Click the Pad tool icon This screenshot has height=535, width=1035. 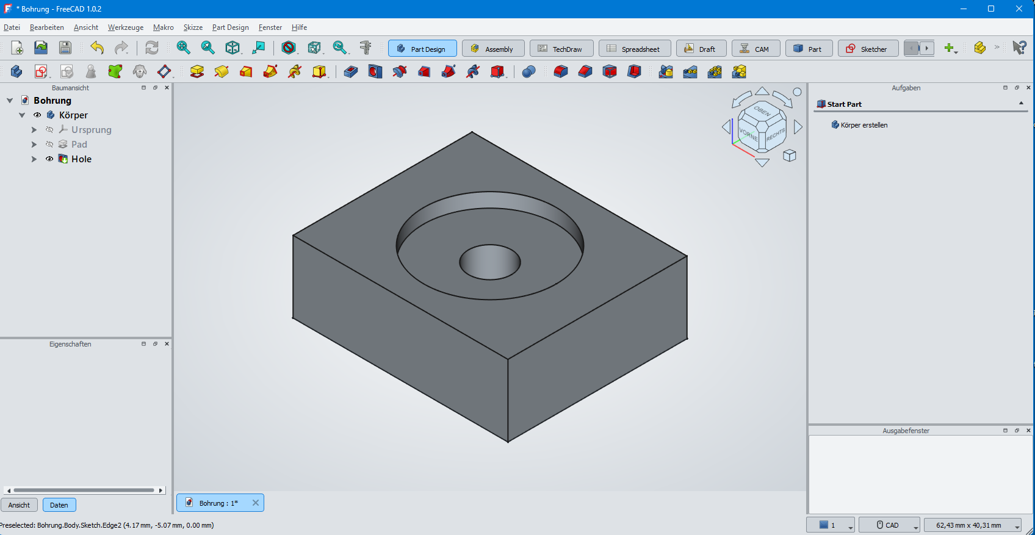point(197,71)
